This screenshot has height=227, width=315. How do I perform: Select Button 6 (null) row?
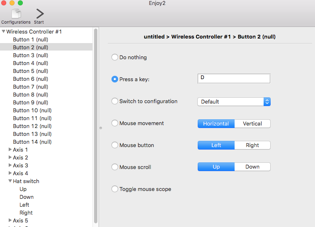coord(46,79)
